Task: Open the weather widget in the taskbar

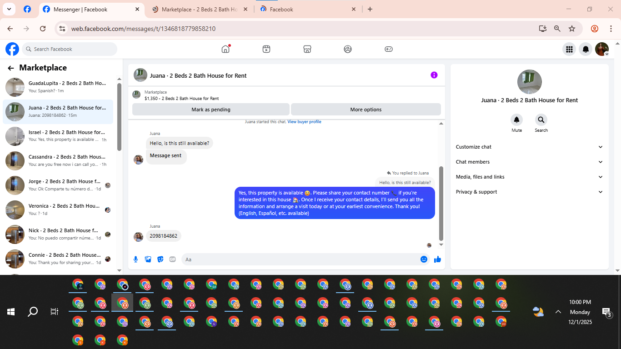Action: pos(538,312)
